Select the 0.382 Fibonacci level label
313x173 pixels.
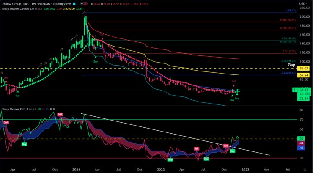pos(288,61)
